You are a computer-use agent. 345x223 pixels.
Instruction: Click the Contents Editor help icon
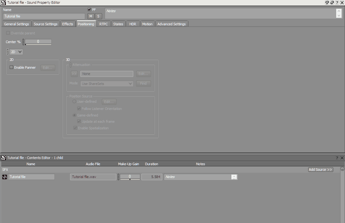[x=337, y=158]
